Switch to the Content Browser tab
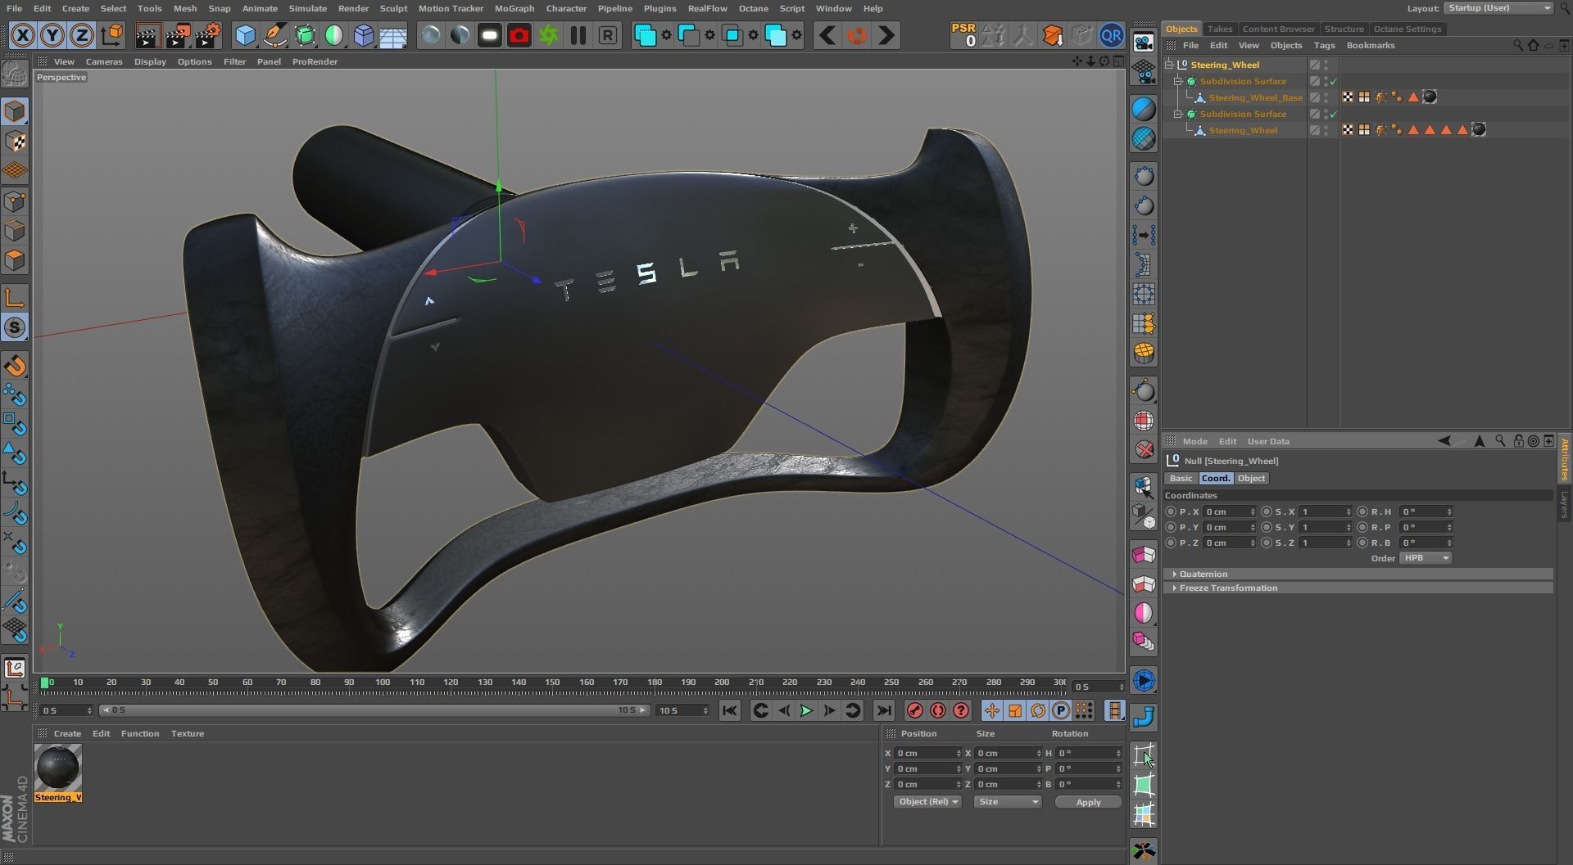 click(x=1278, y=29)
